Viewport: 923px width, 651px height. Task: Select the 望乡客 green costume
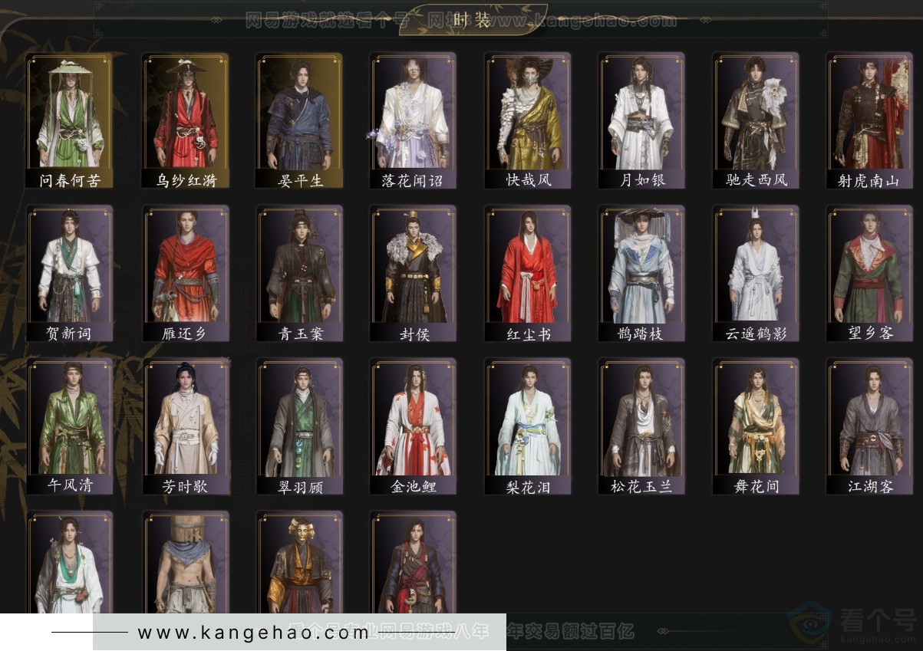(x=869, y=272)
